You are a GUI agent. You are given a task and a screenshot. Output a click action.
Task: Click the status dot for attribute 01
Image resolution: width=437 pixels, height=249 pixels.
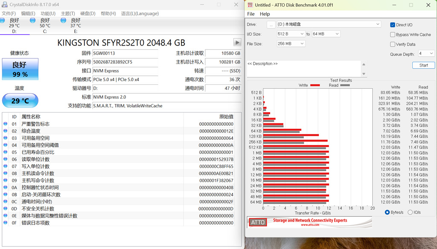coord(5,124)
